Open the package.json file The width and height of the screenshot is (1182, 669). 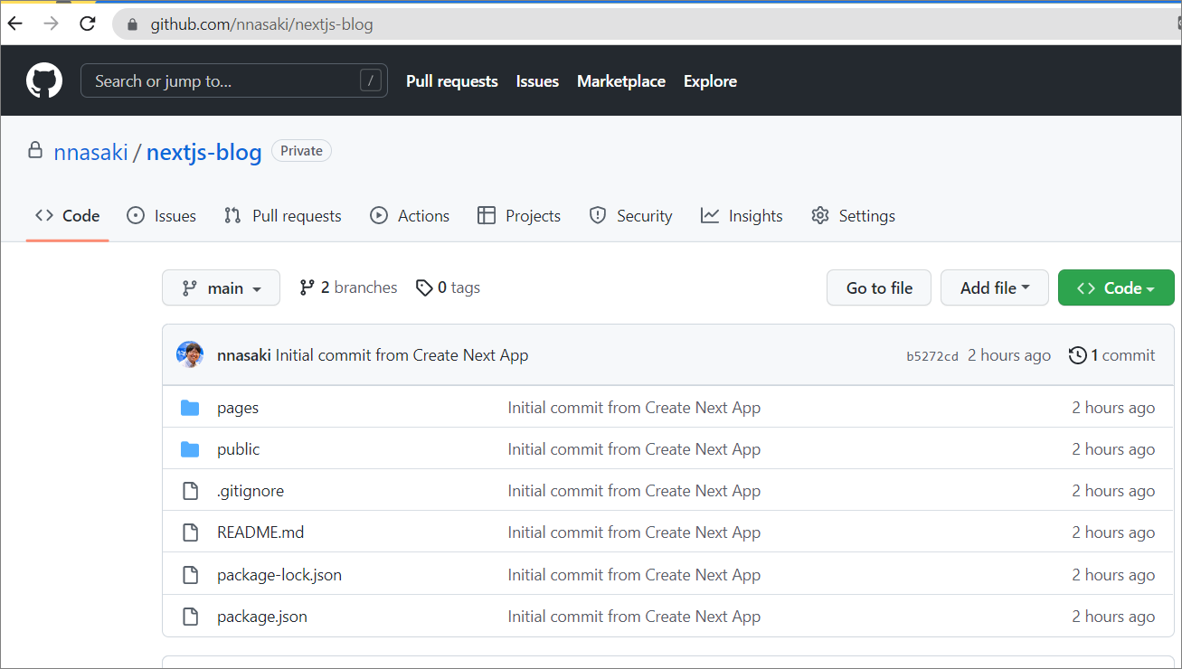click(262, 617)
